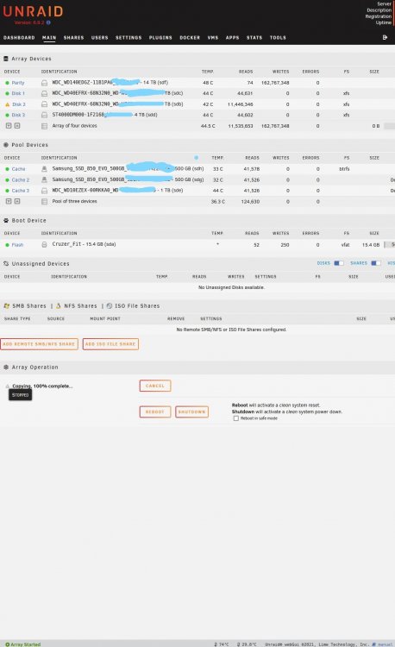This screenshot has width=395, height=647.
Task: Click the Cache SSD drive icon
Action: click(x=44, y=169)
